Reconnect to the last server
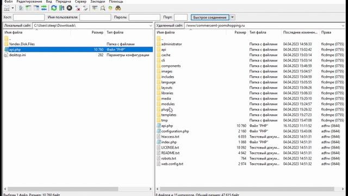This screenshot has width=348, height=196. (85, 8)
